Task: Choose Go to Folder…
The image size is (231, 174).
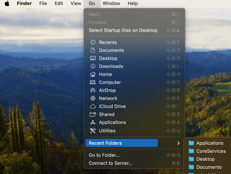Action: click(134, 155)
